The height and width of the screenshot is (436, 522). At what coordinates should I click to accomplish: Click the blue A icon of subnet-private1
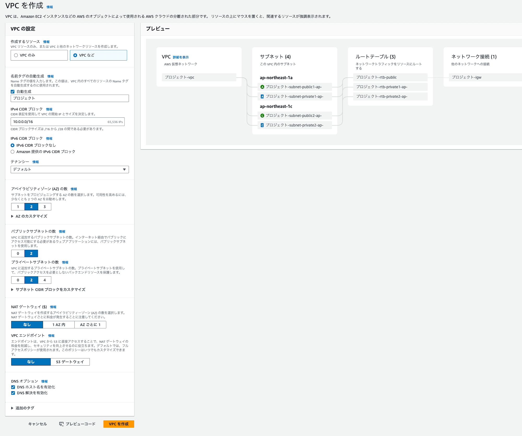tap(262, 97)
